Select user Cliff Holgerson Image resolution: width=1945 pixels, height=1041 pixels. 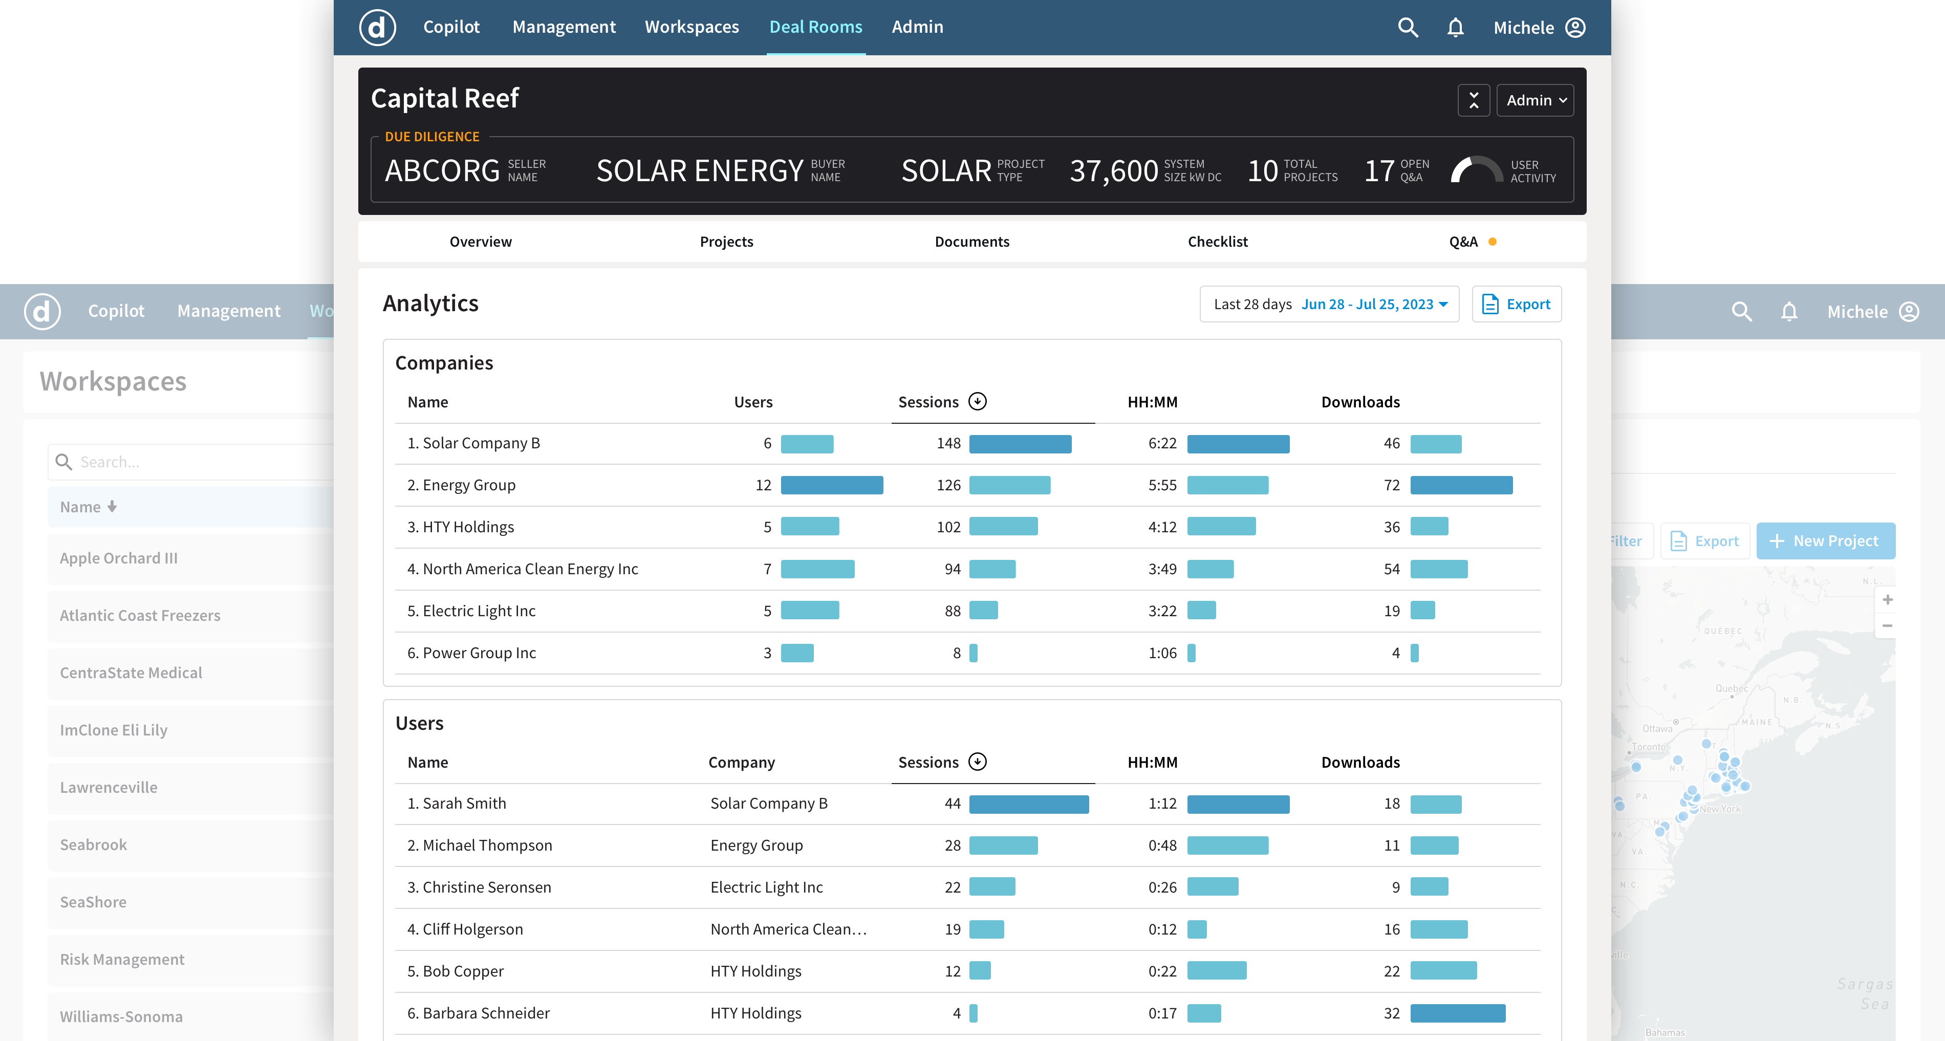coord(967,929)
